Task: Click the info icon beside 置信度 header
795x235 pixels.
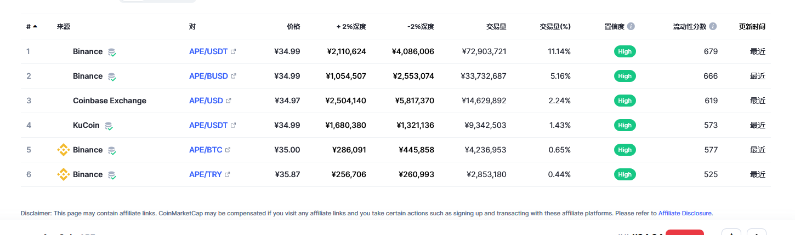Action: [631, 26]
